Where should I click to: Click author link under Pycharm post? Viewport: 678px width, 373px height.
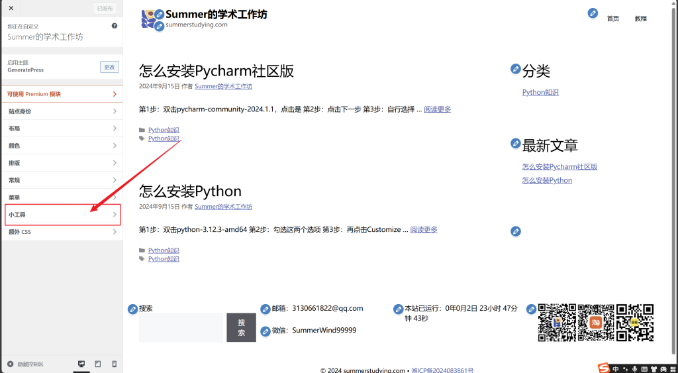(223, 86)
